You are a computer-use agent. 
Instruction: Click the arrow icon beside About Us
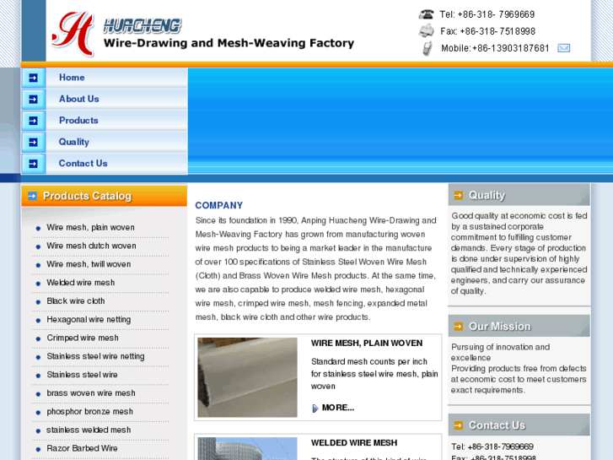pos(33,99)
